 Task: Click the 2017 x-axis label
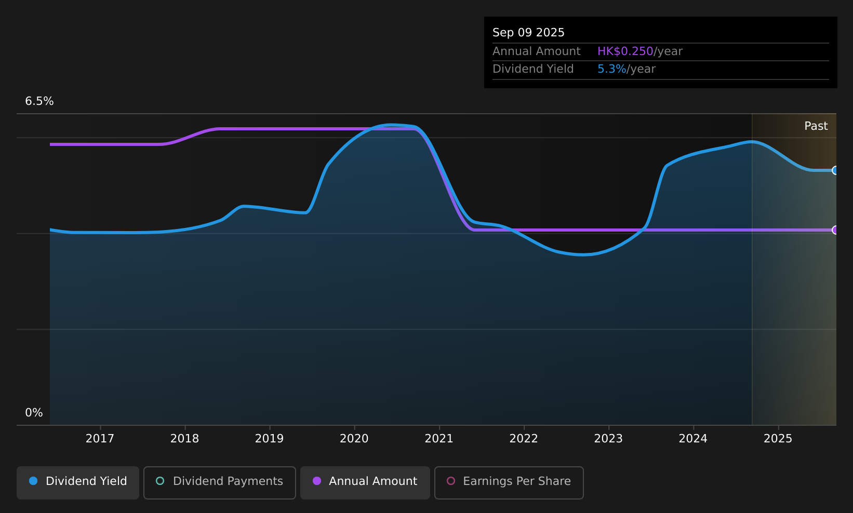[100, 439]
